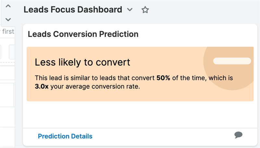The height and width of the screenshot is (148, 260).
Task: Click the partially visible "first" text
Action: click(x=8, y=32)
